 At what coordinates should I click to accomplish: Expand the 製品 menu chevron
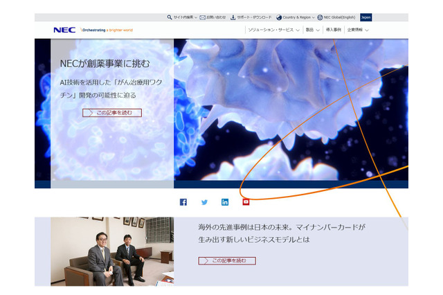(x=318, y=30)
